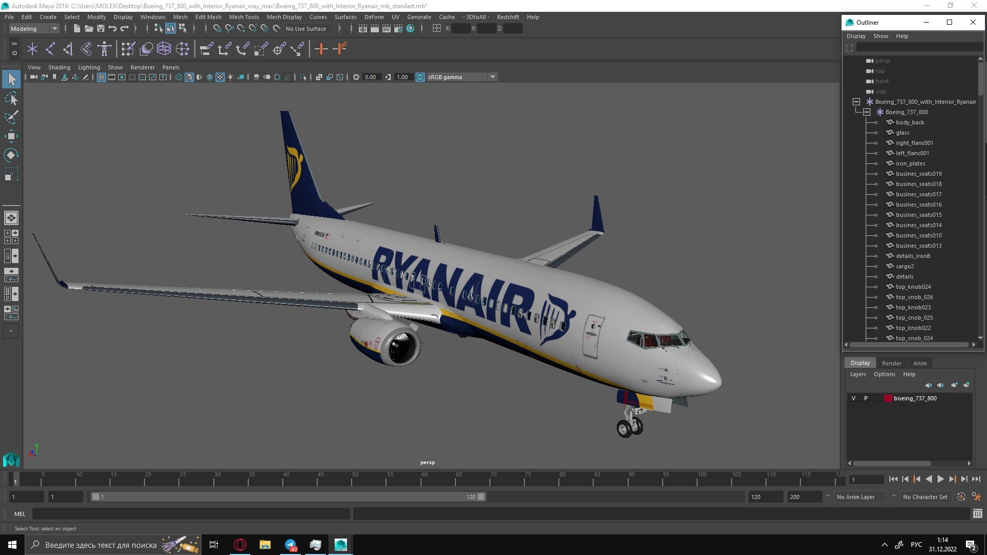Open the No Character Set dropdown

(925, 497)
